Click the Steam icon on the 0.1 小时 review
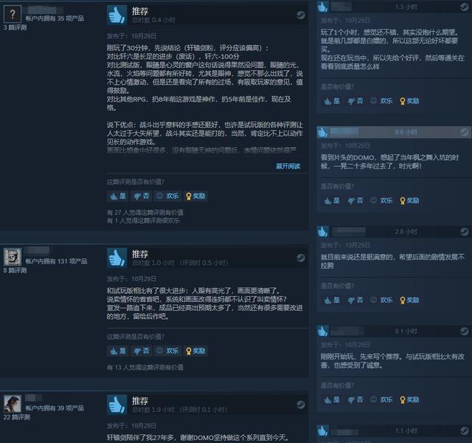 [x=464, y=332]
